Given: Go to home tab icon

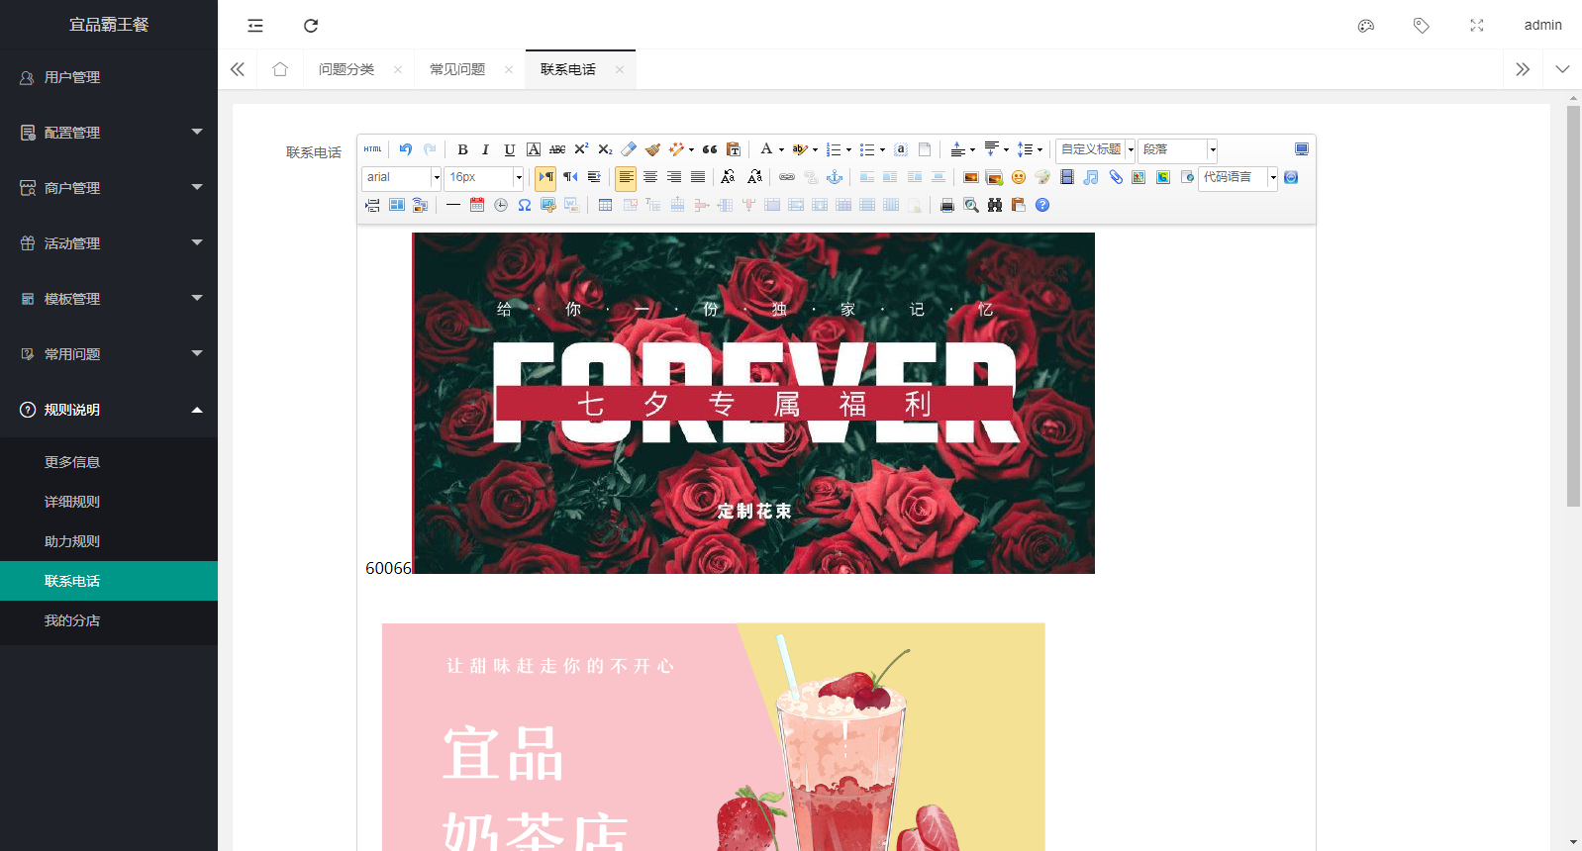Looking at the screenshot, I should click(280, 69).
